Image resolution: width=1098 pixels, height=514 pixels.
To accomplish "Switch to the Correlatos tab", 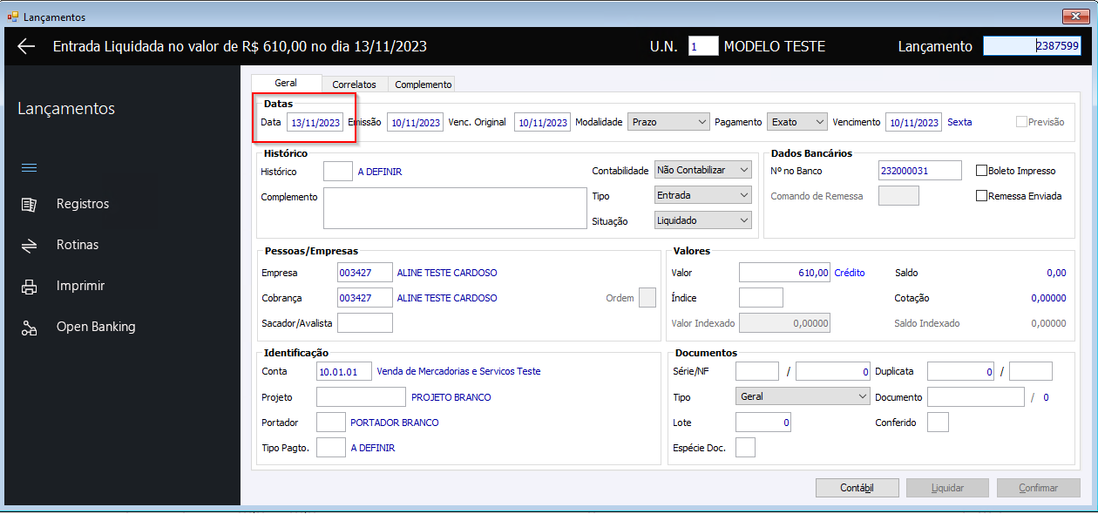I will pos(354,85).
